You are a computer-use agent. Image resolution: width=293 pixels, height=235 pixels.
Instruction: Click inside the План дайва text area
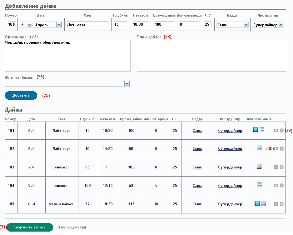pos(211,56)
